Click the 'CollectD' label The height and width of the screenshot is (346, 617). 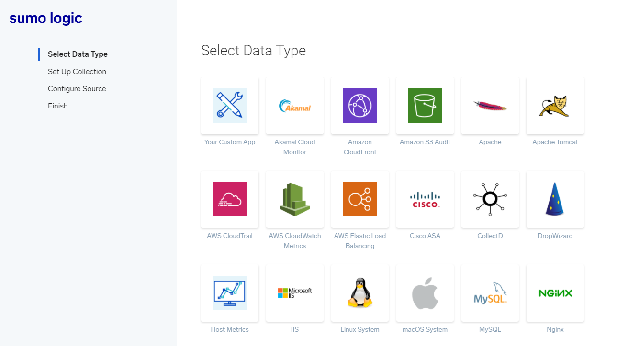click(x=490, y=236)
